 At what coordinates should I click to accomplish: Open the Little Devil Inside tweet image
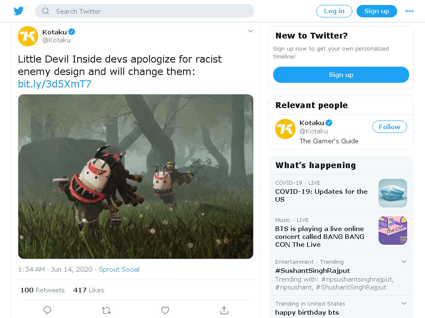point(136,176)
